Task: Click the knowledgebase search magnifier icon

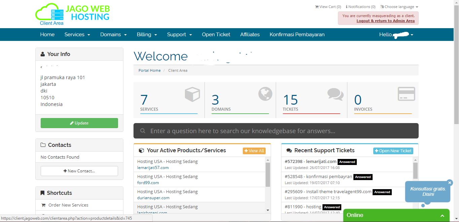Action: coord(143,131)
